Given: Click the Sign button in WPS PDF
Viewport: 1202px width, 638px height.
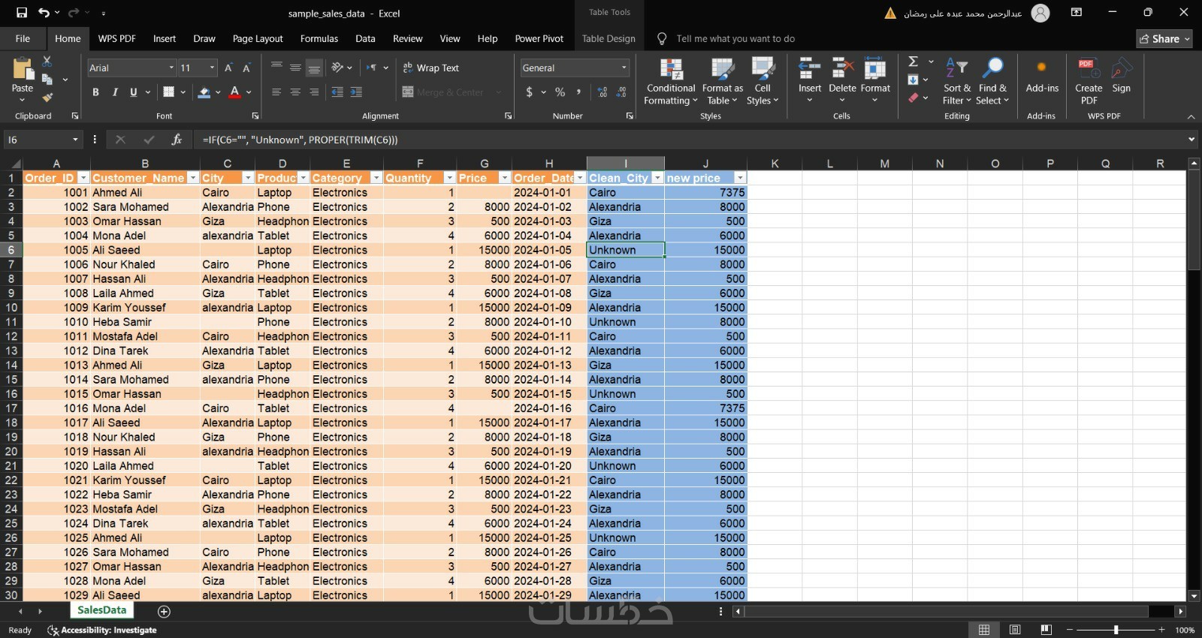Looking at the screenshot, I should tap(1121, 75).
